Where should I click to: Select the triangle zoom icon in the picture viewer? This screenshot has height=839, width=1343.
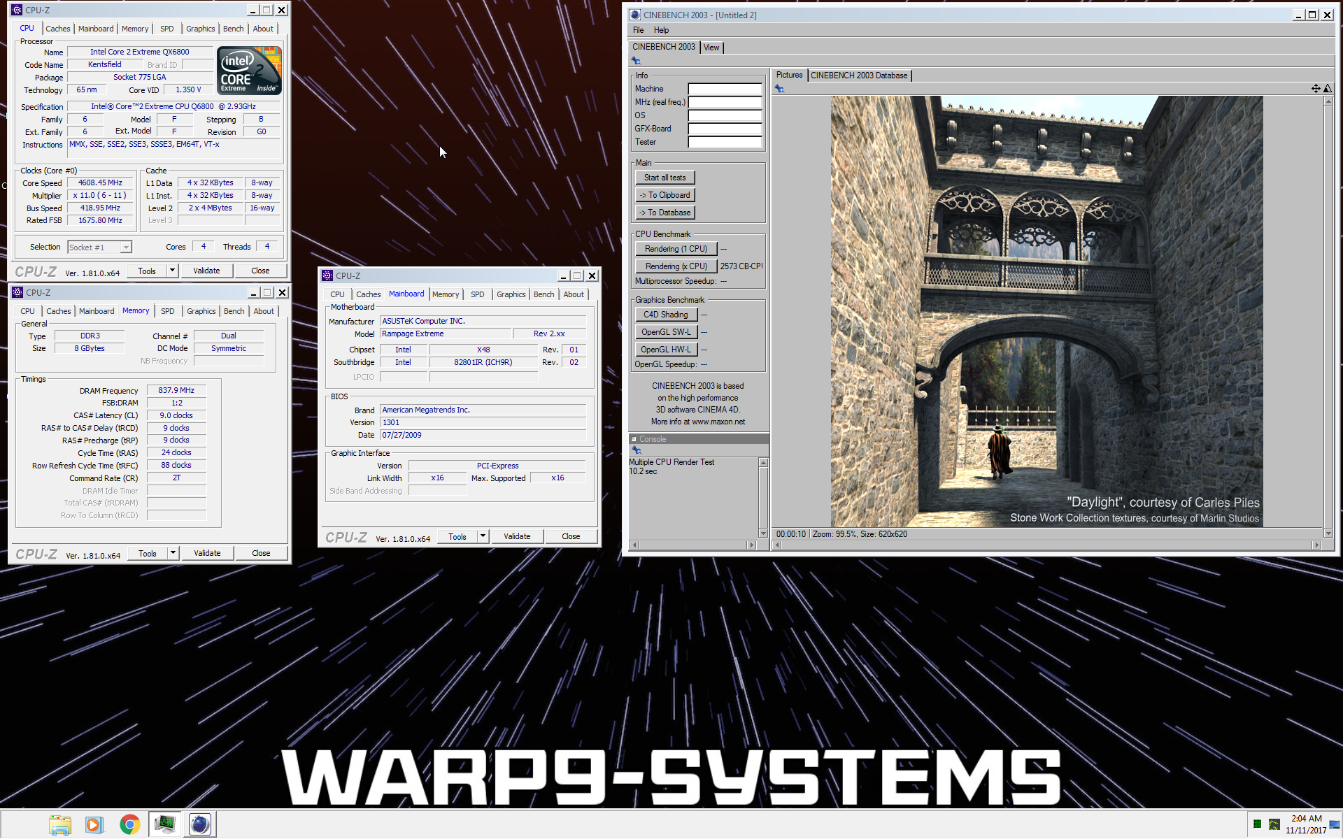tap(1328, 89)
